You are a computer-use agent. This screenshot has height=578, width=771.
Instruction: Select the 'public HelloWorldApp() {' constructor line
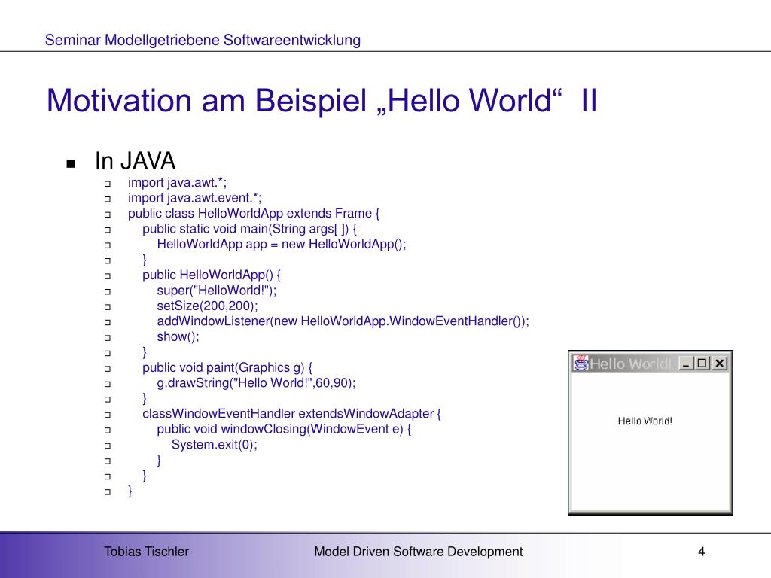pos(212,275)
